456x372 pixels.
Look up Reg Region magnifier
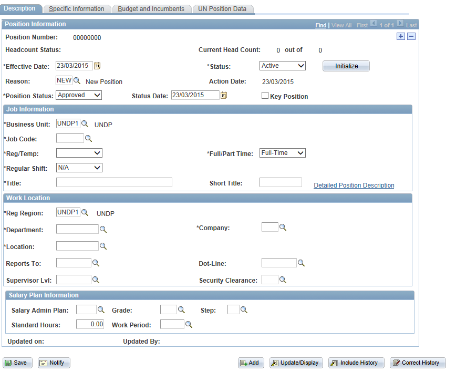(x=85, y=213)
